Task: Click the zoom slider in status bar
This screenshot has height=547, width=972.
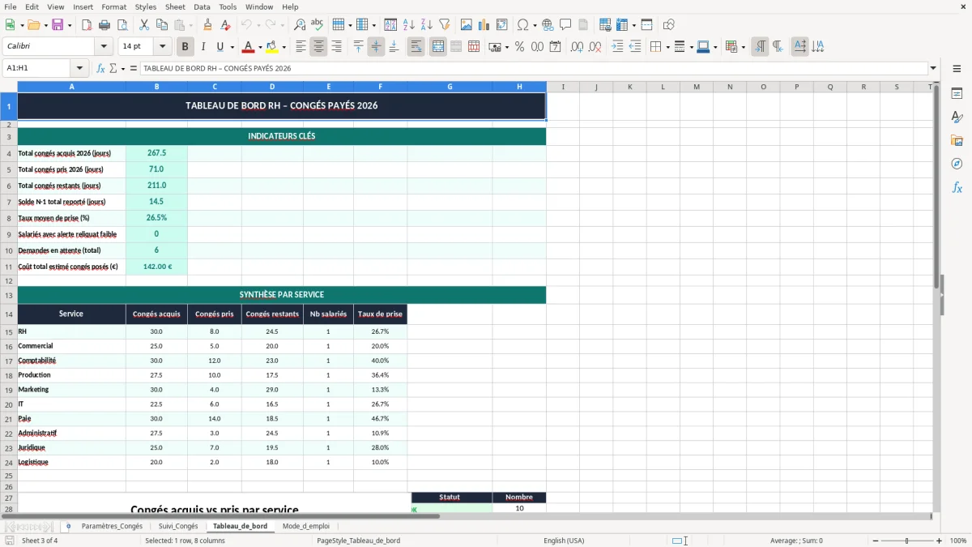Action: click(x=906, y=541)
